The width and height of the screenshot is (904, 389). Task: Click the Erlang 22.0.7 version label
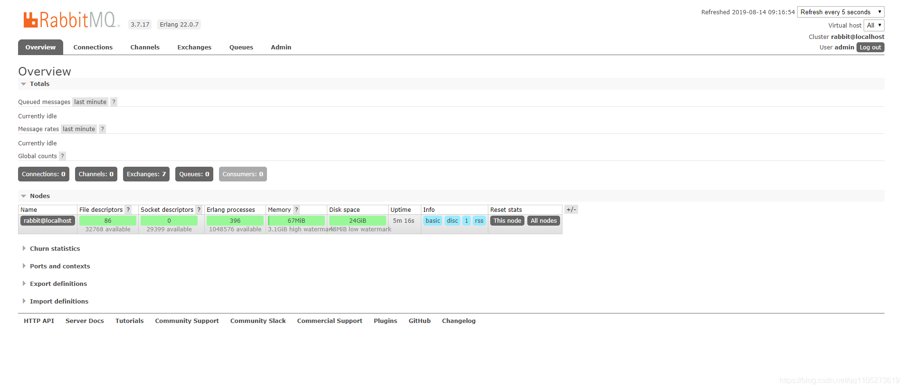click(x=179, y=24)
